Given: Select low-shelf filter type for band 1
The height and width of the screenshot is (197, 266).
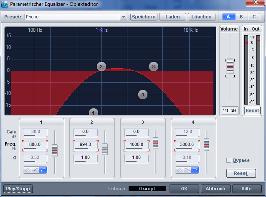Looking at the screenshot, I should [35, 170].
